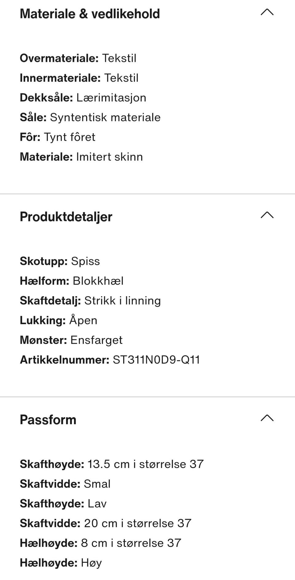Click the Hælform: Blokkhæl line
The width and height of the screenshot is (295, 580).
coord(72,281)
